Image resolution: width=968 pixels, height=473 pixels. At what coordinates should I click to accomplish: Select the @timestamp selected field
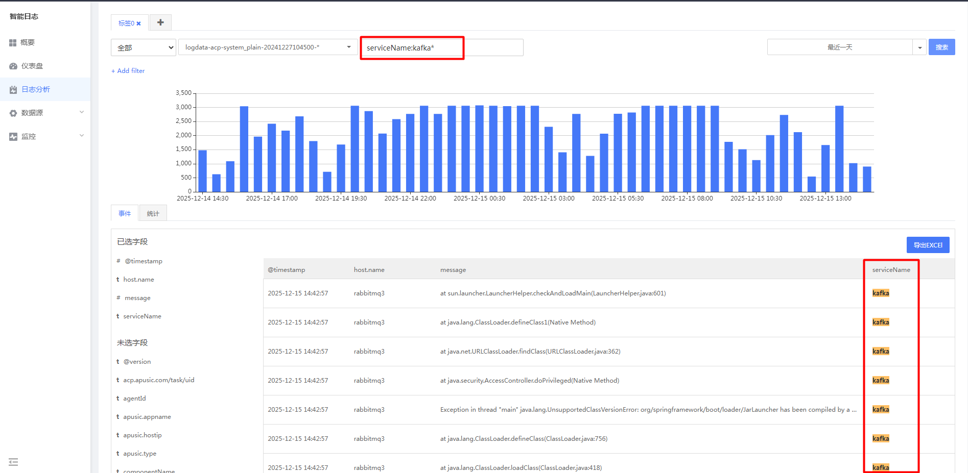[x=144, y=261]
